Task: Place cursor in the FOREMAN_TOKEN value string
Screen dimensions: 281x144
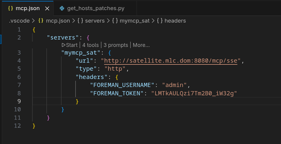Action: click(x=194, y=93)
